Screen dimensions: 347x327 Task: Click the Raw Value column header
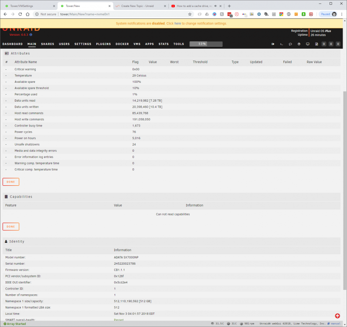point(314,62)
